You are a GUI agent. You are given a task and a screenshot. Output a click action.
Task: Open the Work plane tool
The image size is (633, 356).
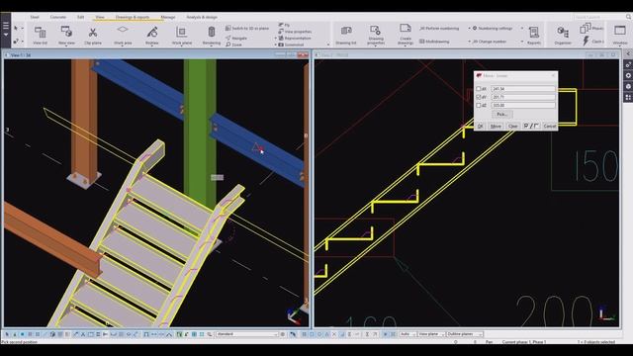click(182, 35)
